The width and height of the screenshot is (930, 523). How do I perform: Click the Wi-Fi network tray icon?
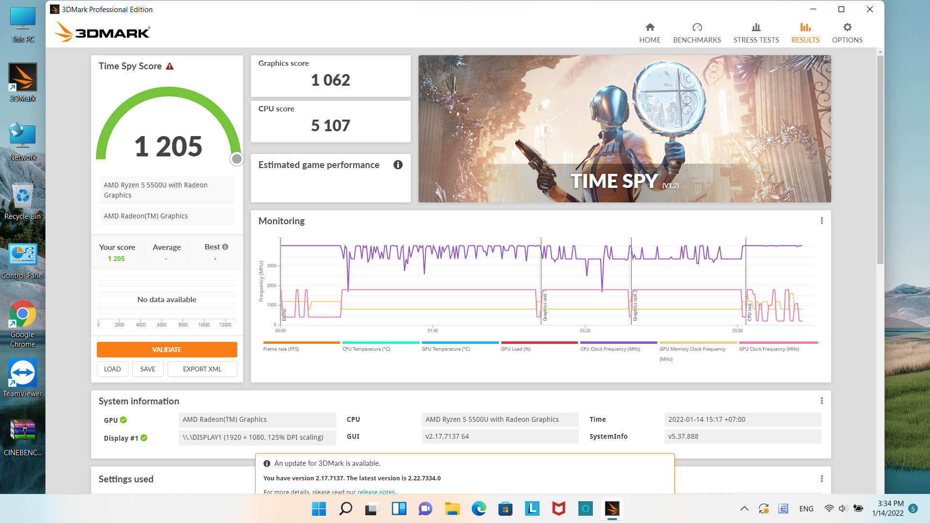(829, 508)
